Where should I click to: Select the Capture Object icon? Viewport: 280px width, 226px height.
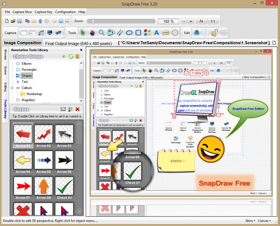point(32,33)
